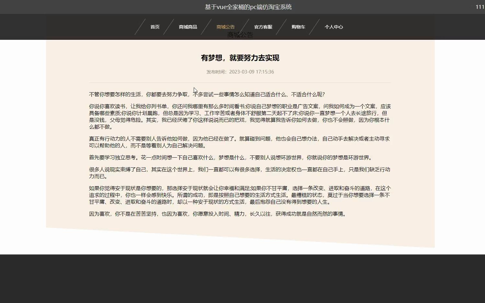Select the highlighted 商城公告 nav item
Image resolution: width=485 pixels, height=303 pixels.
click(x=225, y=27)
